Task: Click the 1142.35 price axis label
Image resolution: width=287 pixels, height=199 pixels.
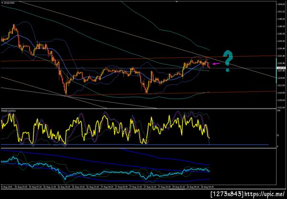Action: pos(281,33)
